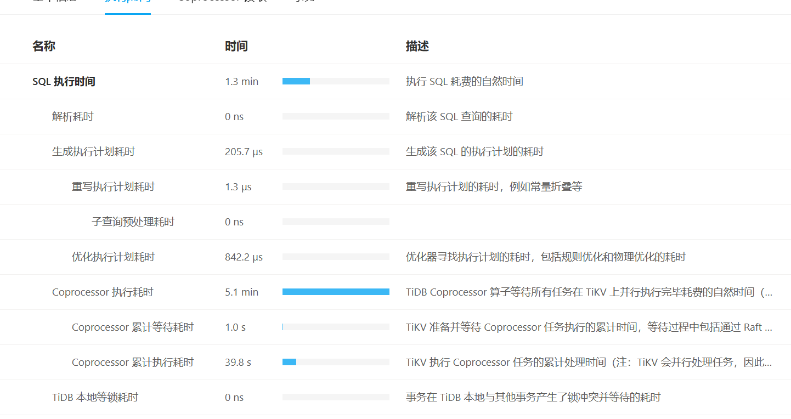791x419 pixels.
Task: Click the 描述 column header
Action: point(417,46)
